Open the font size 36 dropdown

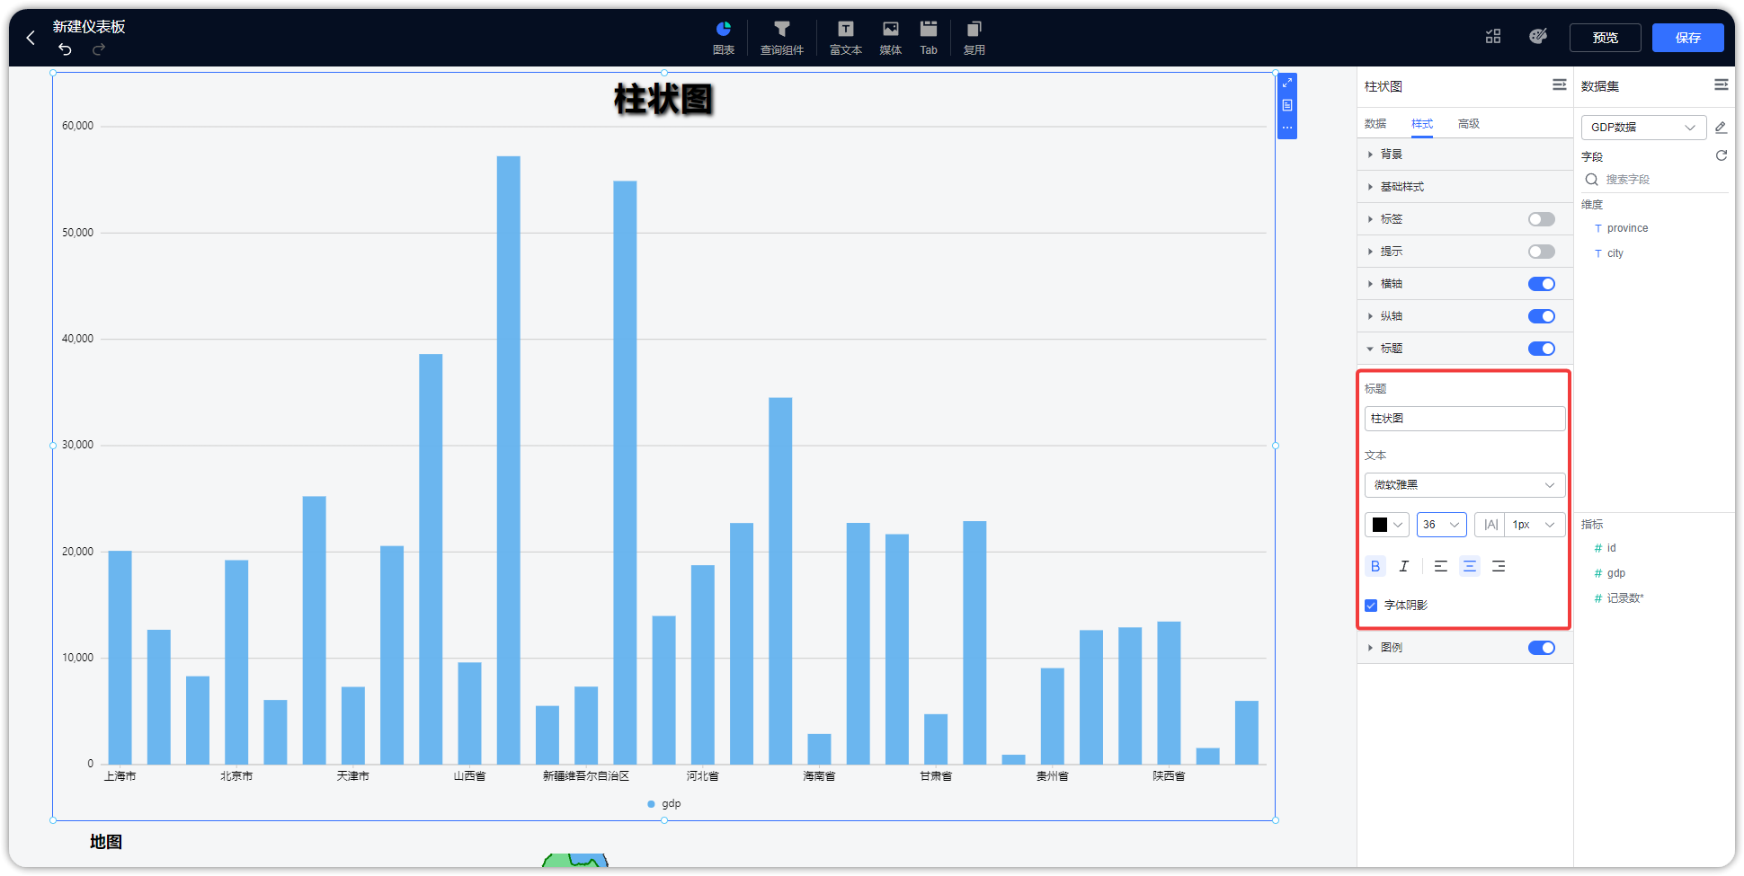click(x=1441, y=525)
